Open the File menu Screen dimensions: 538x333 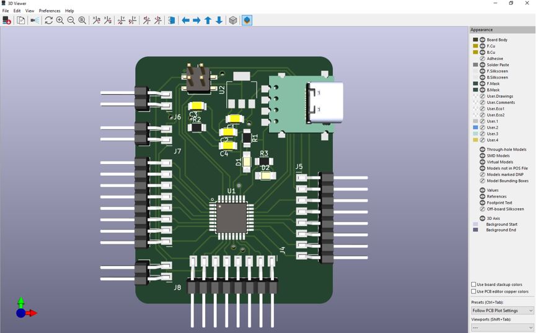[x=6, y=11]
